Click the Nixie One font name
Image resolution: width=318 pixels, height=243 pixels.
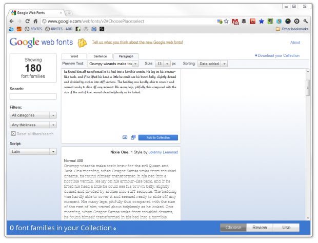pyautogui.click(x=119, y=152)
